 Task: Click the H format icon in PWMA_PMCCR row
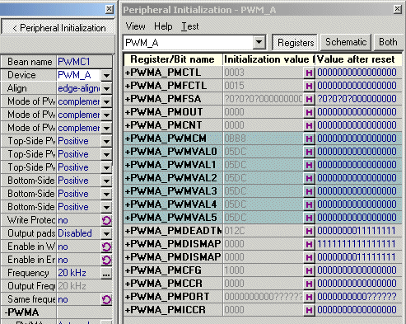[309, 284]
